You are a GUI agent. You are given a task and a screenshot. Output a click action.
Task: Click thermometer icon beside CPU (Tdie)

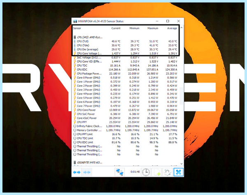pyautogui.click(x=75, y=45)
